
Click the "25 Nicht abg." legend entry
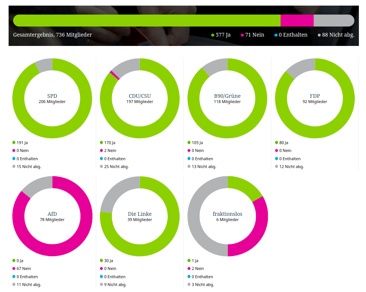coord(115,167)
